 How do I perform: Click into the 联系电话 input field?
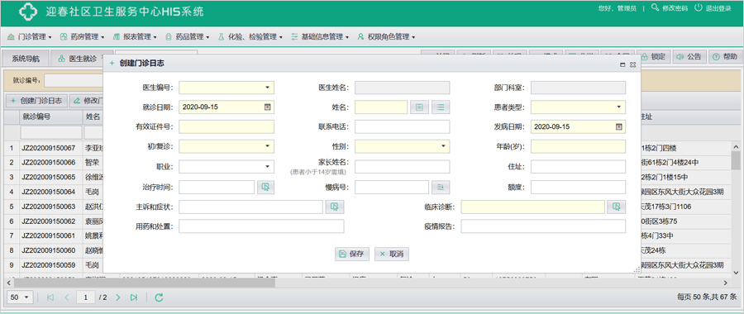click(x=403, y=126)
